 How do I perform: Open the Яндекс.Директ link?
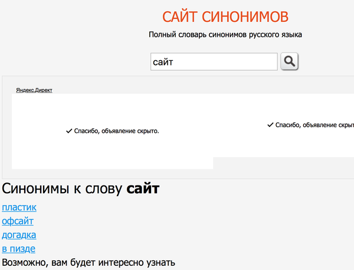34,90
